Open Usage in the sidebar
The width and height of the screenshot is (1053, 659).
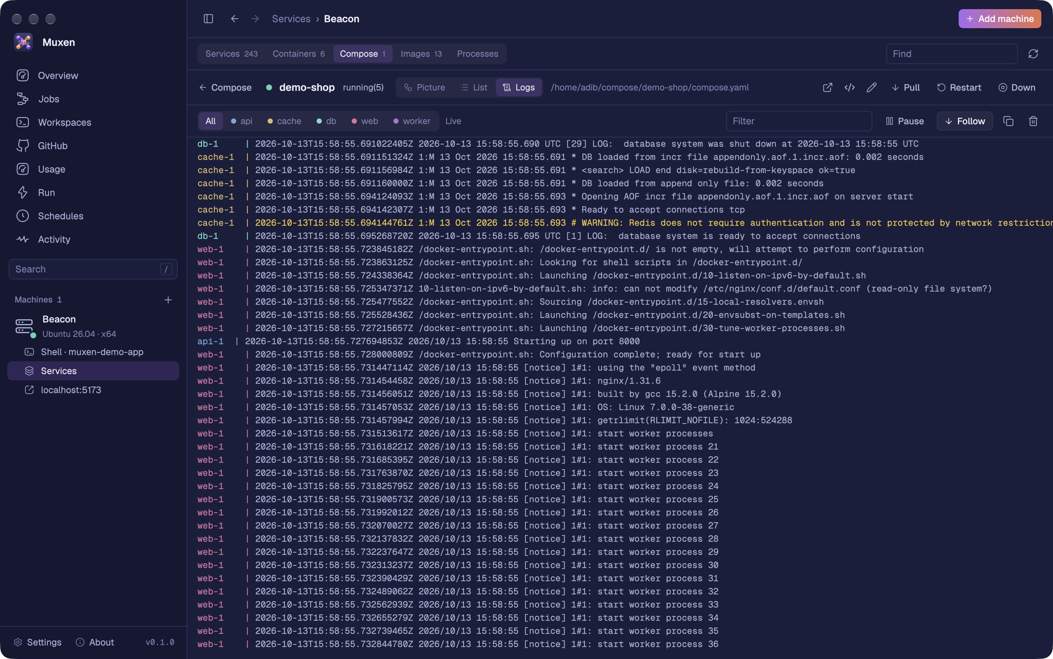93,169
